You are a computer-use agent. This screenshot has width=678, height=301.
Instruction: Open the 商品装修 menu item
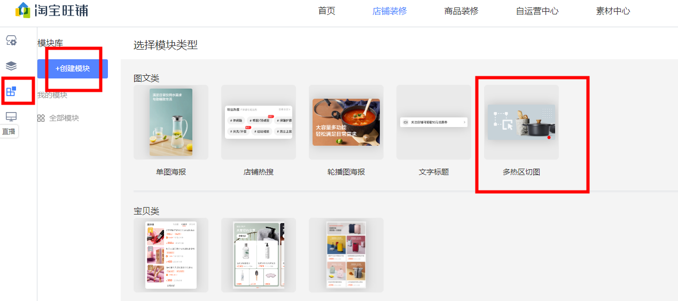pos(461,11)
